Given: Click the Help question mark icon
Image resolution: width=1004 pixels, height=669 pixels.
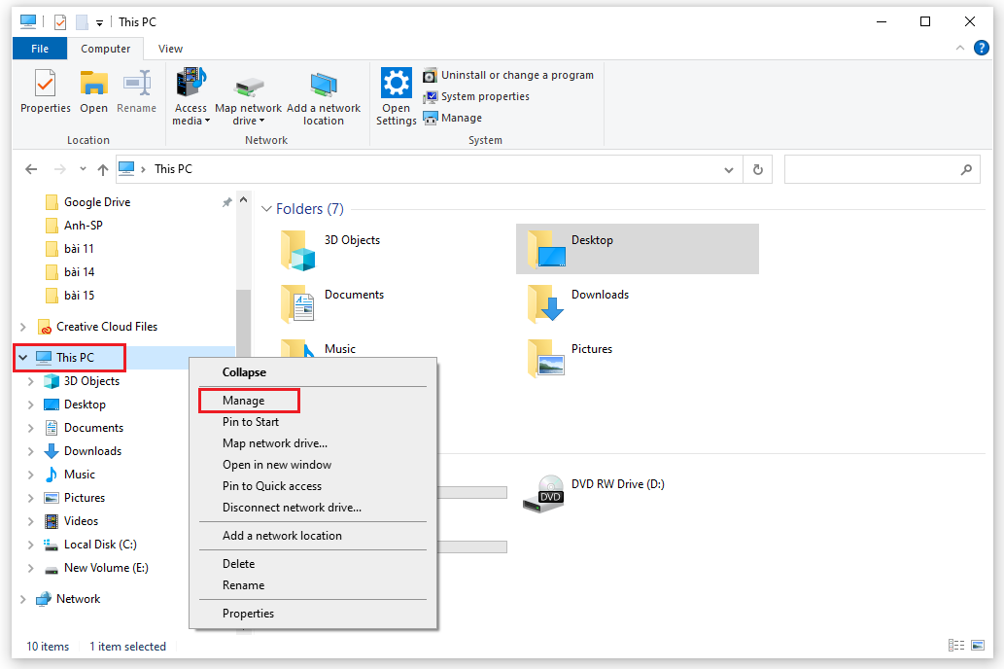Looking at the screenshot, I should [981, 48].
